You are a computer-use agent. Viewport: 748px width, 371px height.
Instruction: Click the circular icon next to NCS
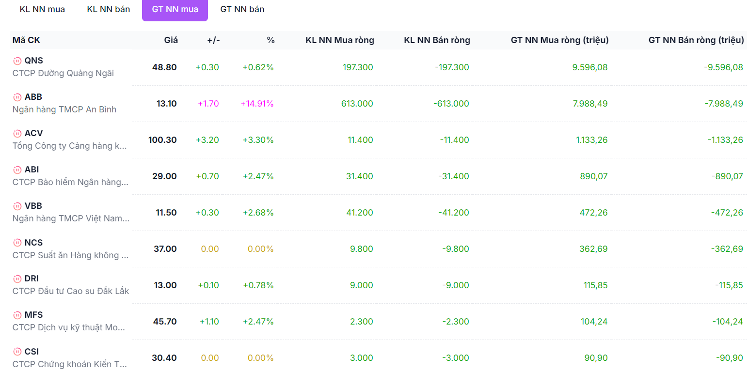coord(17,242)
